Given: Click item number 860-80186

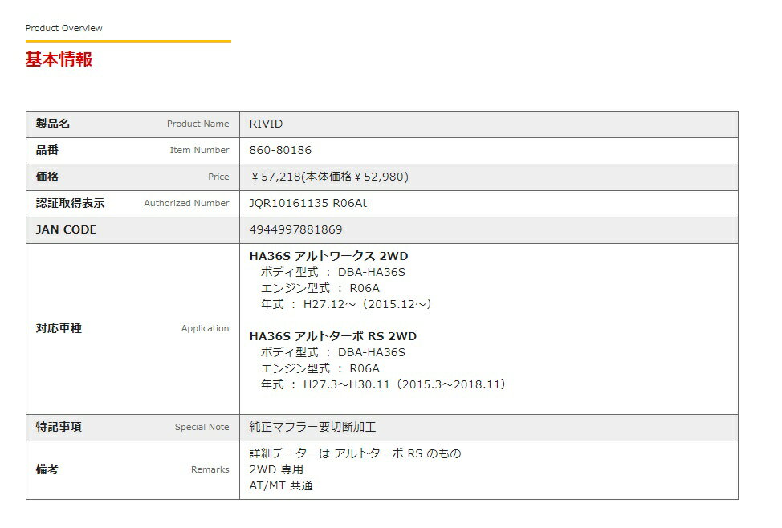Looking at the screenshot, I should pos(280,150).
